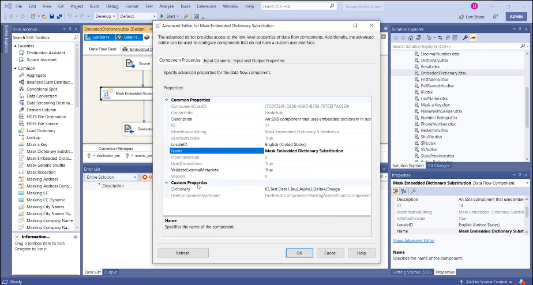The image size is (533, 285).
Task: Click the feedback icon next to Live Share
Action: point(496,16)
